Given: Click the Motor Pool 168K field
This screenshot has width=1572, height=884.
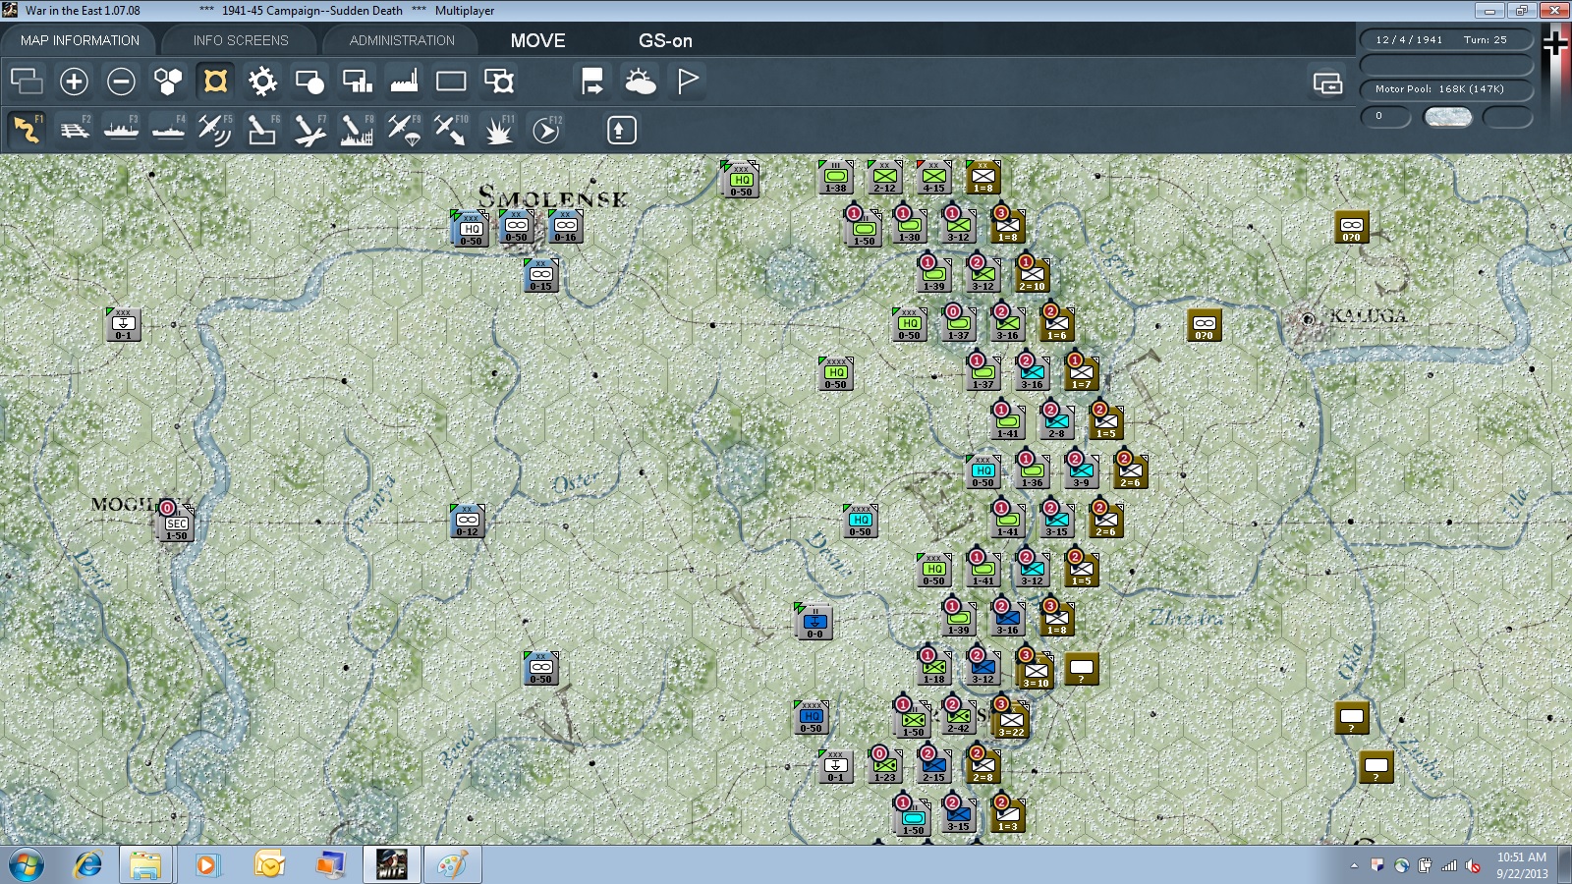Looking at the screenshot, I should tap(1446, 88).
